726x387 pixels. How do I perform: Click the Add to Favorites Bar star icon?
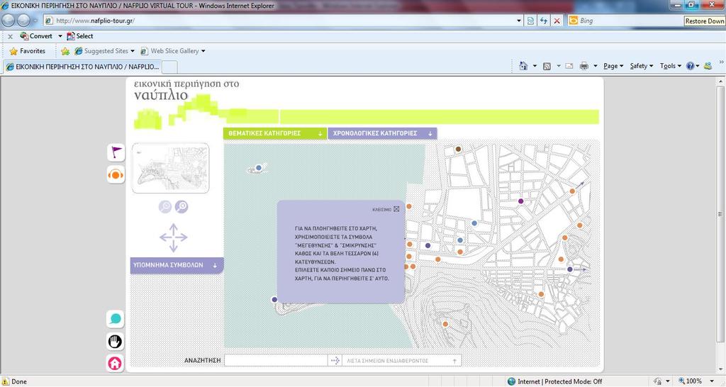65,51
